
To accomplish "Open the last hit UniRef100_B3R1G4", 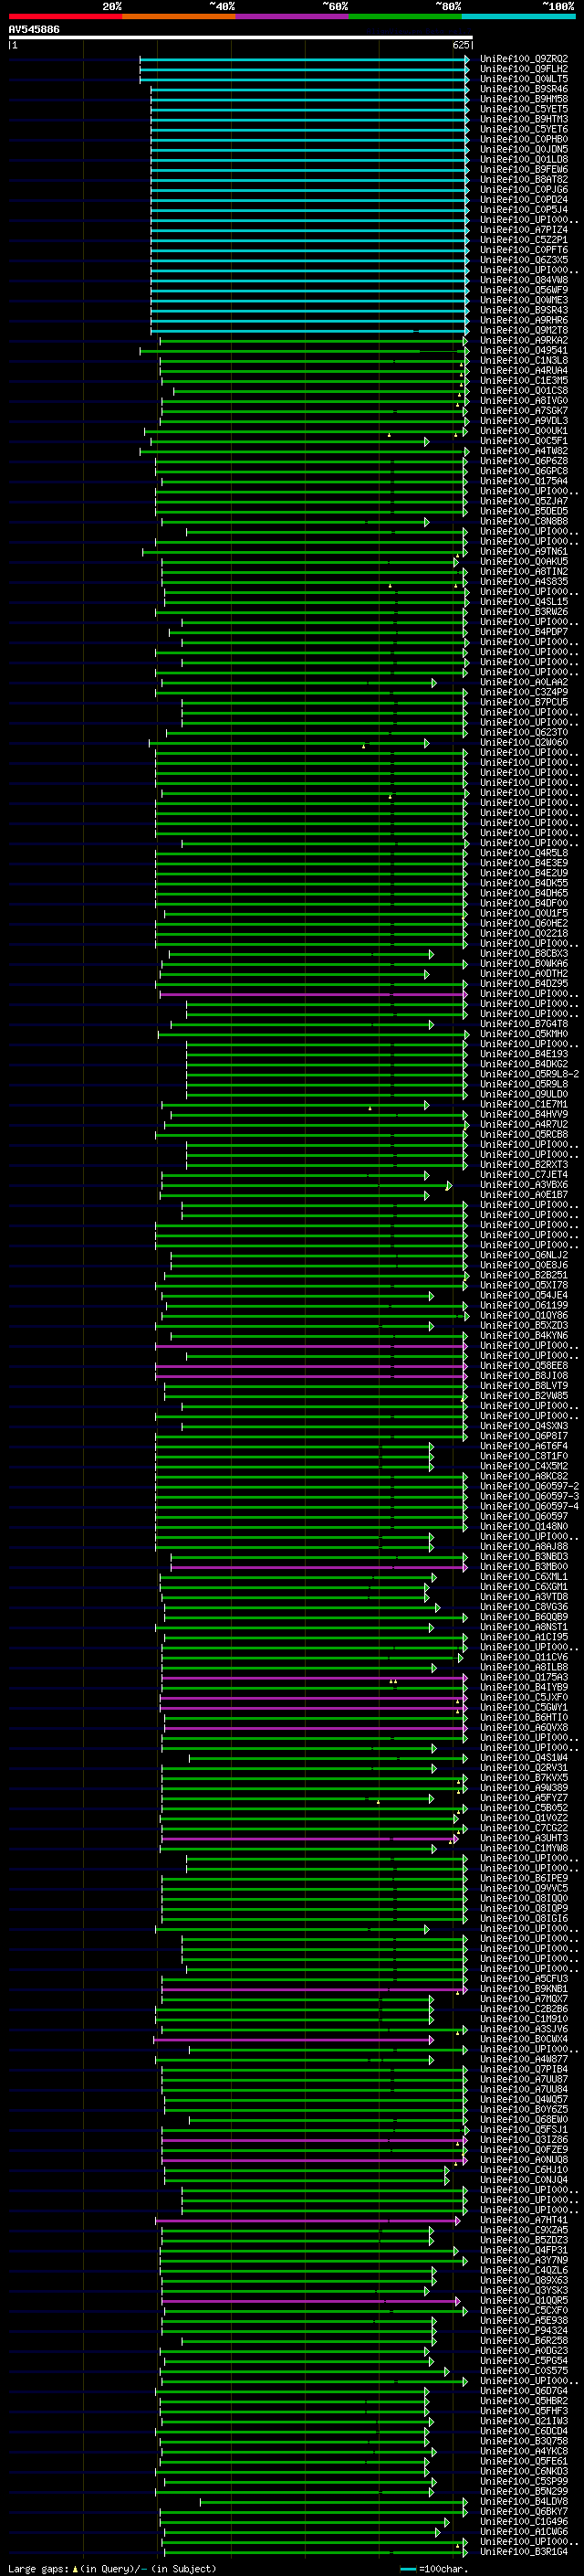I will tap(524, 2551).
